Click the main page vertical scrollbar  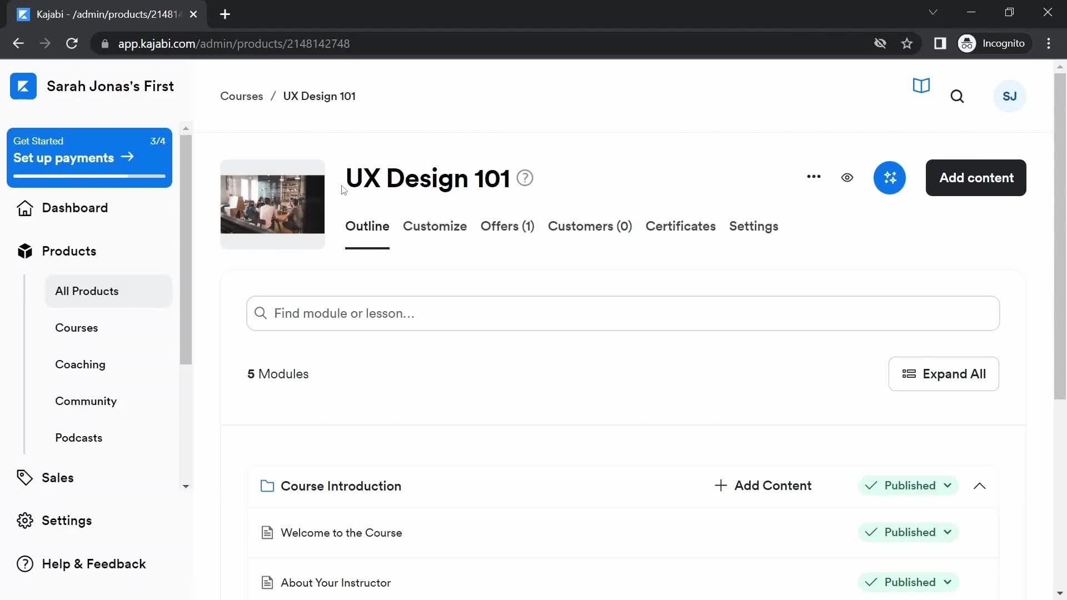click(1060, 236)
